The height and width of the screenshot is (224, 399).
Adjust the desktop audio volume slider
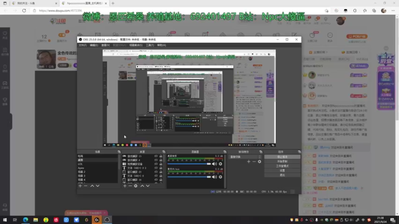(189, 164)
